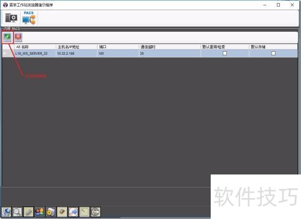Open the system settings computer-gear icon

tap(11, 18)
